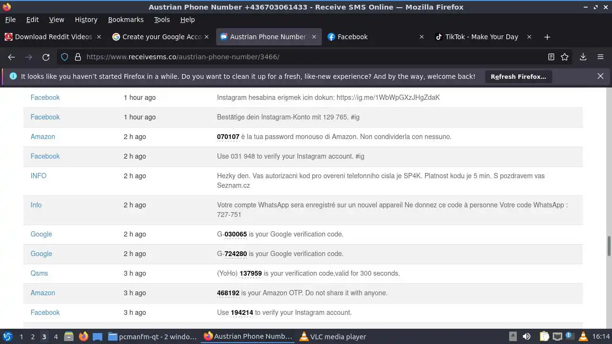Open Google sender link for code 724280
This screenshot has width=612, height=344.
(x=41, y=254)
